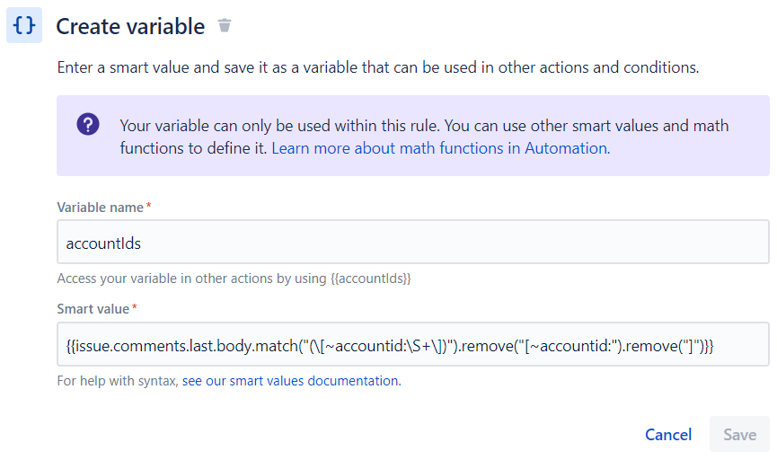This screenshot has height=460, width=777.
Task: Click the curly braces variable icon
Action: 24,25
